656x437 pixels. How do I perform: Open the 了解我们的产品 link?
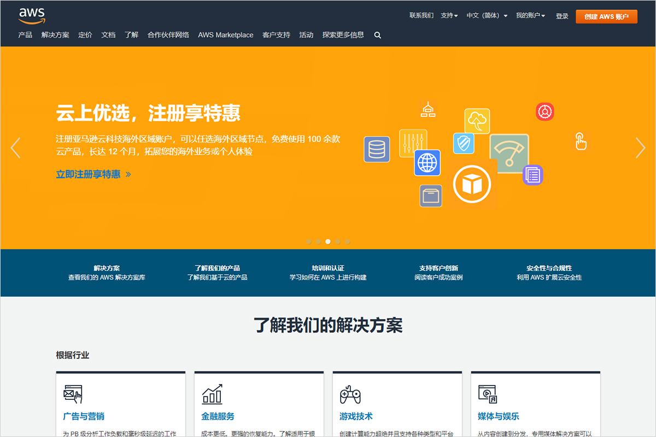[x=217, y=273]
